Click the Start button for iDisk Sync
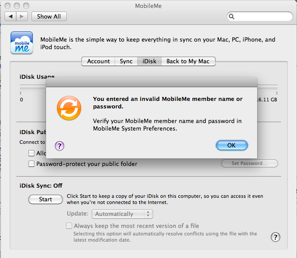297x258 pixels. (x=46, y=199)
